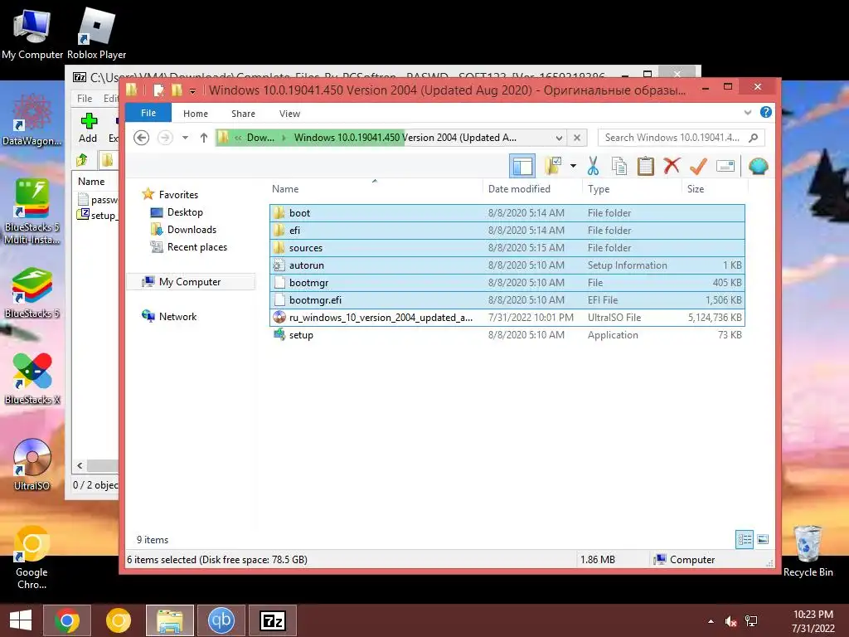
Task: Click the Cut scissors icon in toolbar
Action: [x=593, y=166]
